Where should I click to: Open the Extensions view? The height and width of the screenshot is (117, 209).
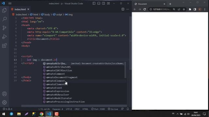4,45
